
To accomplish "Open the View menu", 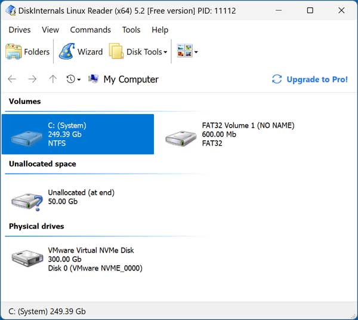I will click(x=51, y=30).
